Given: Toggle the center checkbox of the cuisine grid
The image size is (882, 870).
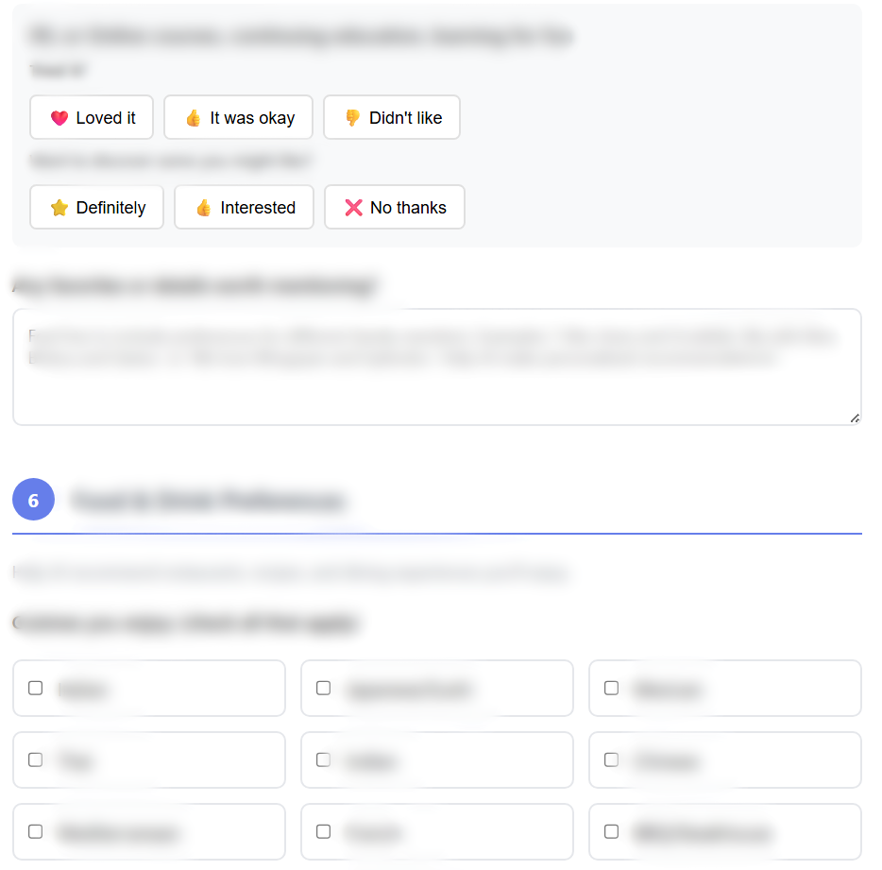Looking at the screenshot, I should pyautogui.click(x=323, y=759).
